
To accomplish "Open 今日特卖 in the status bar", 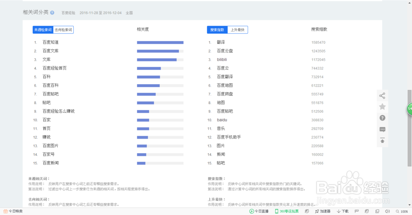I will (13, 211).
